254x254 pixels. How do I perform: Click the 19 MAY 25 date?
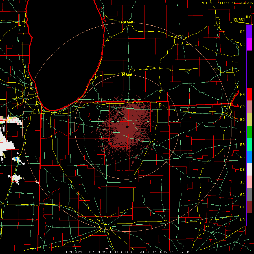tap(165, 252)
